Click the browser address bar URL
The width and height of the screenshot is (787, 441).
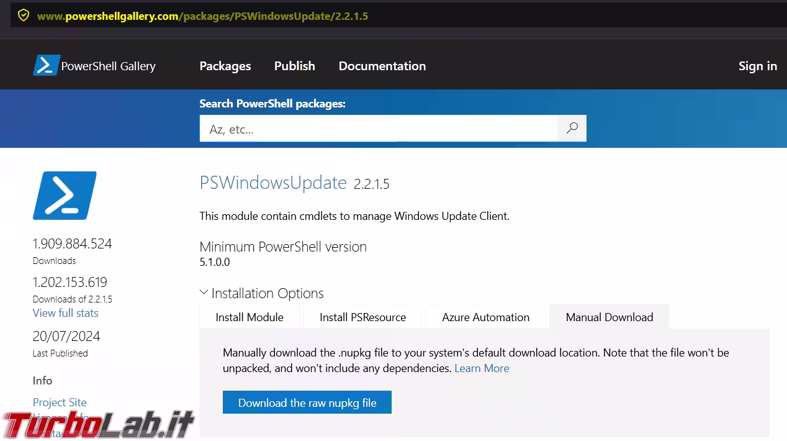pyautogui.click(x=202, y=16)
